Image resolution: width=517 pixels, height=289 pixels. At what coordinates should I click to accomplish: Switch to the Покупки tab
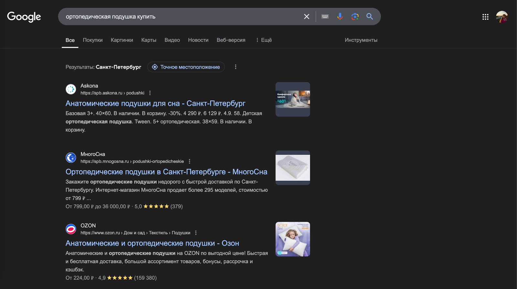[x=93, y=40]
